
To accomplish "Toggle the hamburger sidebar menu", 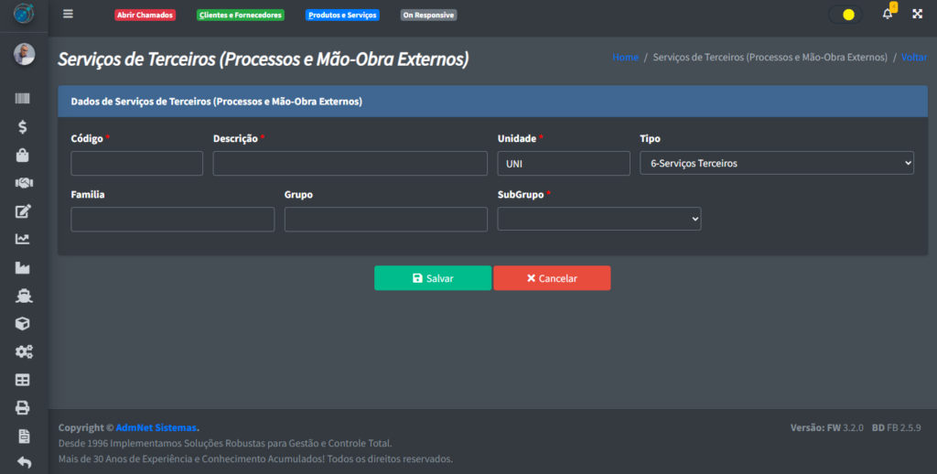I will (68, 15).
